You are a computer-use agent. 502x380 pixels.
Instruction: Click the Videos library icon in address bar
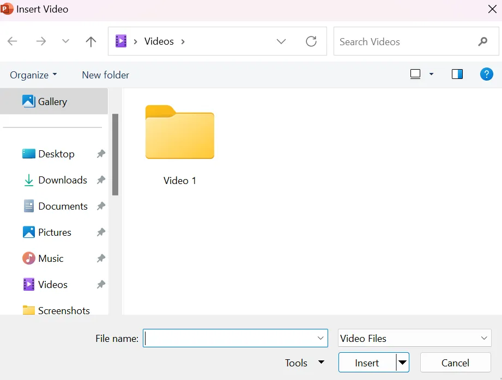(x=121, y=41)
